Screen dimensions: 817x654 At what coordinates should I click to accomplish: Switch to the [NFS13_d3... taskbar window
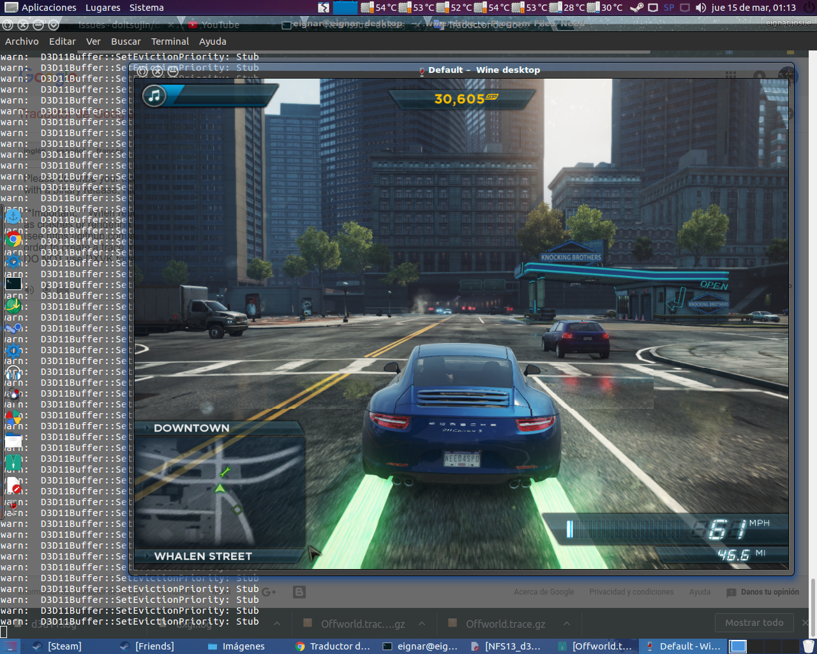coord(507,646)
